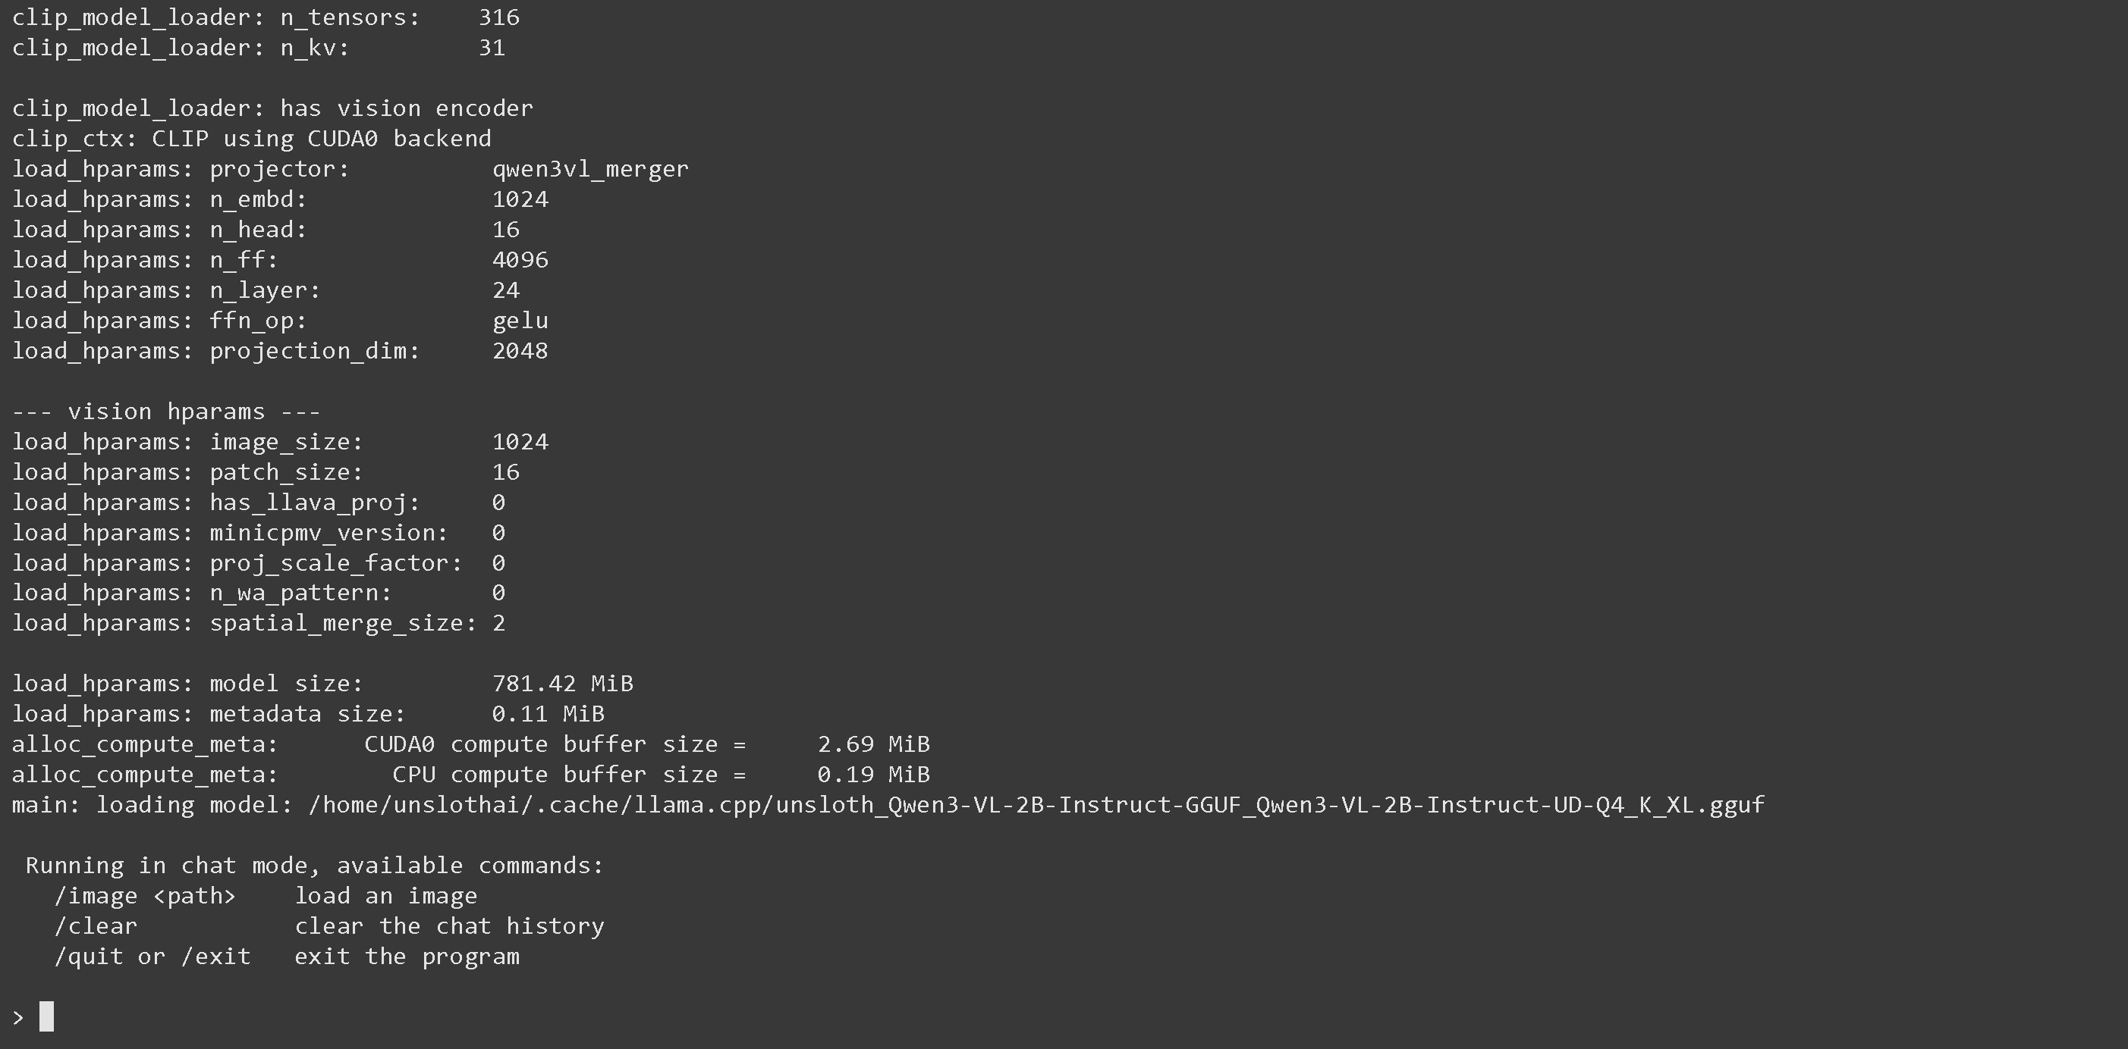2128x1049 pixels.
Task: Click the model .gguf file path
Action: 1036,806
